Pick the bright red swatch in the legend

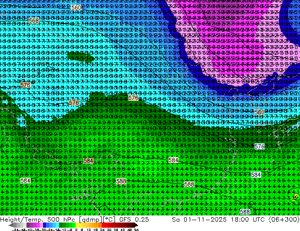point(103,225)
